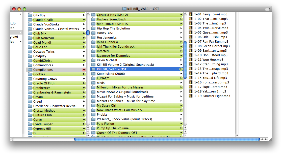This screenshot has width=282, height=155.
Task: Click album art icon of 1-11 Woo Hoo.mp3
Action: click(191, 60)
